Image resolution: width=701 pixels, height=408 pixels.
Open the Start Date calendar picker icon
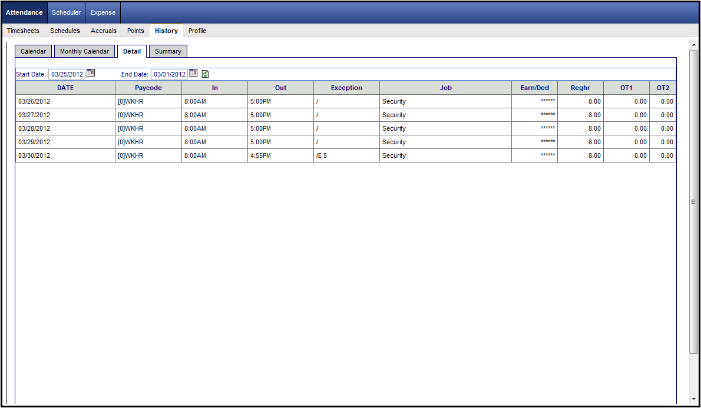pos(91,74)
